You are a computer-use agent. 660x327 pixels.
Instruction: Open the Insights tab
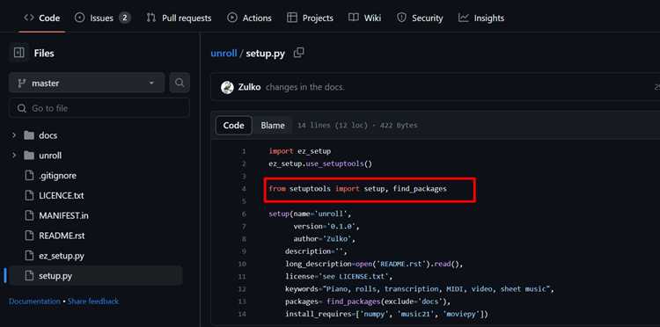(481, 18)
